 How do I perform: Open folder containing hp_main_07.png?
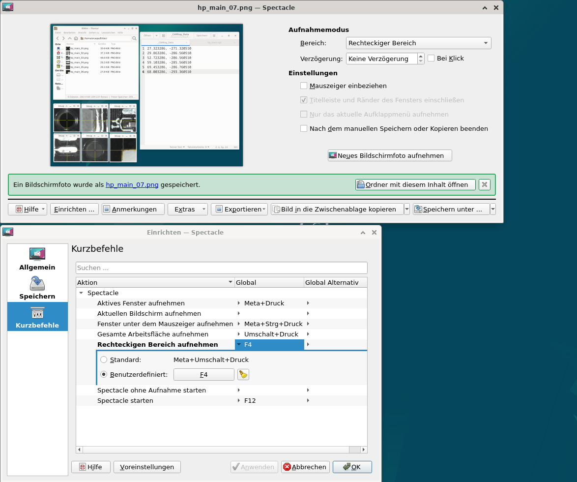tap(415, 184)
